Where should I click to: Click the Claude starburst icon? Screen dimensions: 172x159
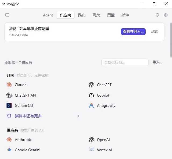click(9, 85)
